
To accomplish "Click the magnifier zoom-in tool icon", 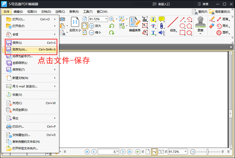I will pyautogui.click(x=112, y=19).
